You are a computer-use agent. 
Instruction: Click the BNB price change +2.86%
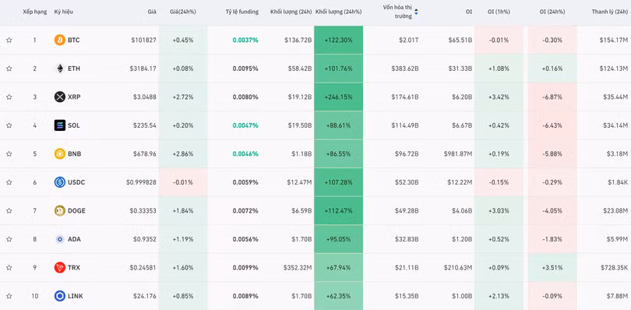[x=183, y=153]
